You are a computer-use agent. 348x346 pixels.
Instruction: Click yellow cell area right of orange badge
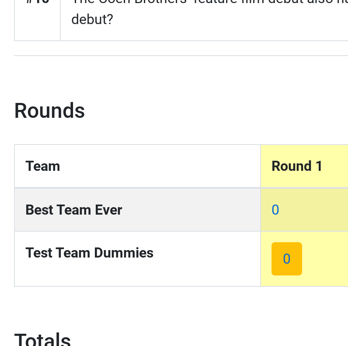[325, 258]
